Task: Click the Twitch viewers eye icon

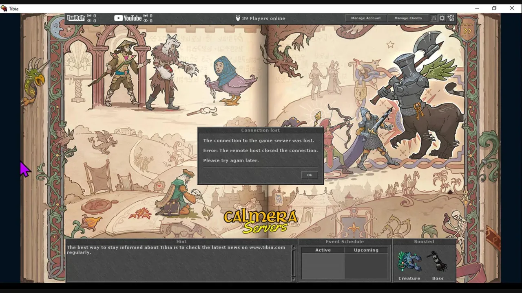Action: [x=89, y=21]
